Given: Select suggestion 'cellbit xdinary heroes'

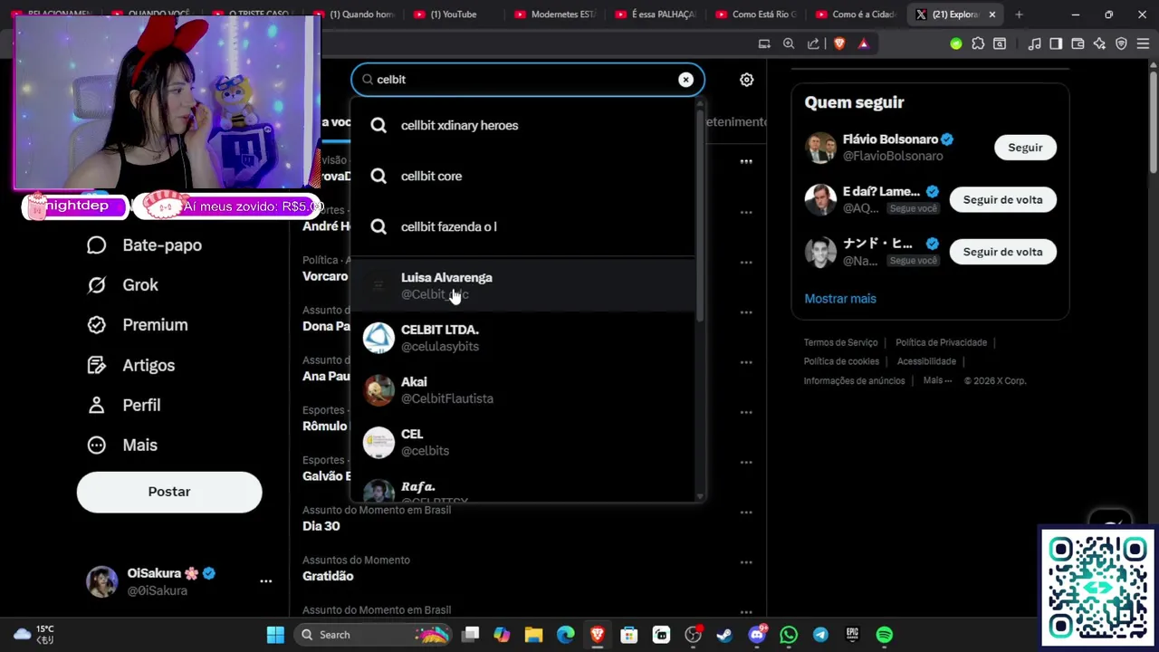Looking at the screenshot, I should coord(523,126).
